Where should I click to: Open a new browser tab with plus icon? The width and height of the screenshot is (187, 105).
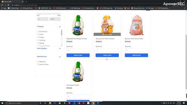click(x=26, y=2)
